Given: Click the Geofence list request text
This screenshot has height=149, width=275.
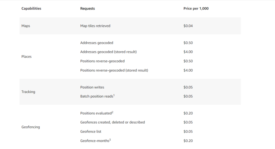Looking at the screenshot, I should pos(91,132).
